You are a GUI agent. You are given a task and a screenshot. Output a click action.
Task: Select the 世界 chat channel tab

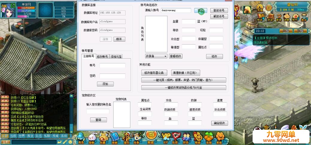click(21, 136)
